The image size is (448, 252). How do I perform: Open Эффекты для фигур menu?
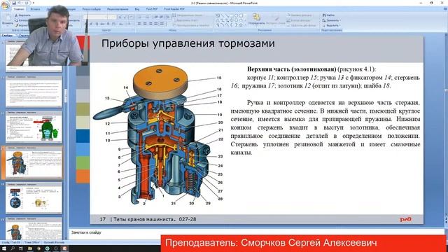pos(302,25)
